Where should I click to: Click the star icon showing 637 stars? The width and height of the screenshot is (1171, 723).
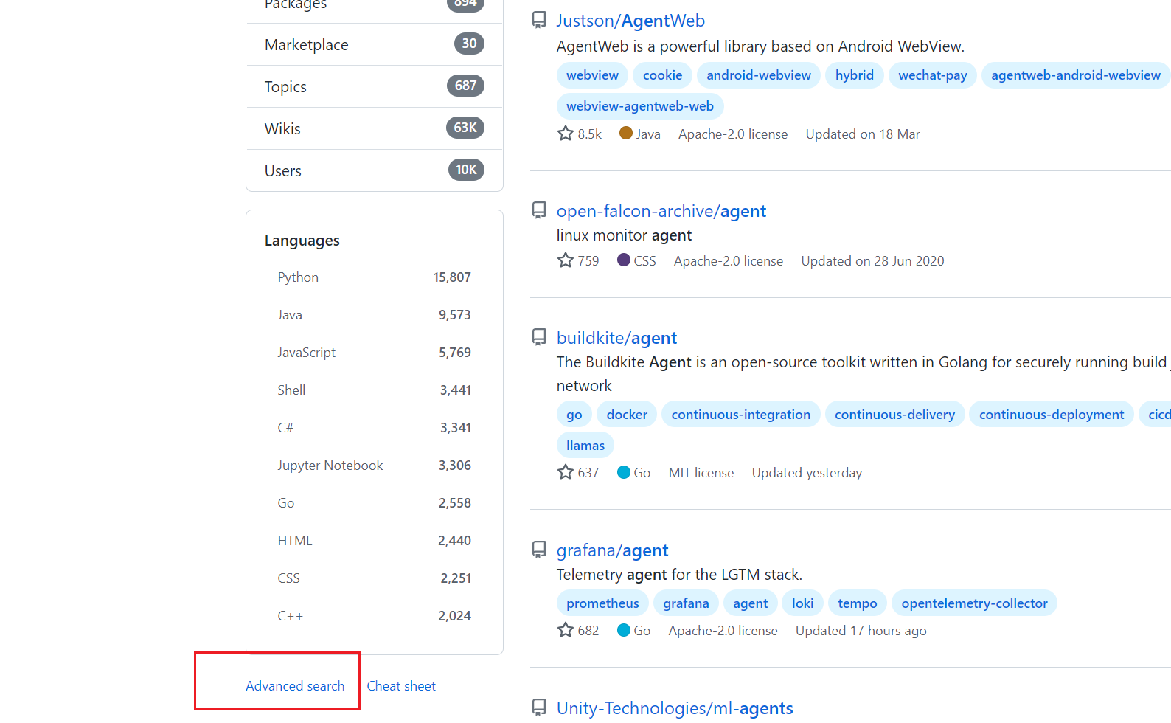(x=565, y=472)
